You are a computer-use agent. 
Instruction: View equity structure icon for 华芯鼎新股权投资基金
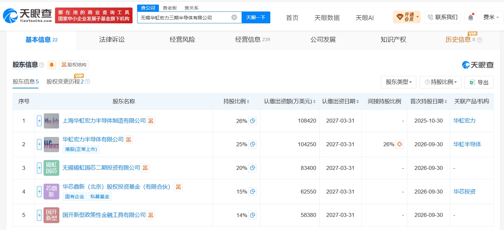click(x=178, y=187)
